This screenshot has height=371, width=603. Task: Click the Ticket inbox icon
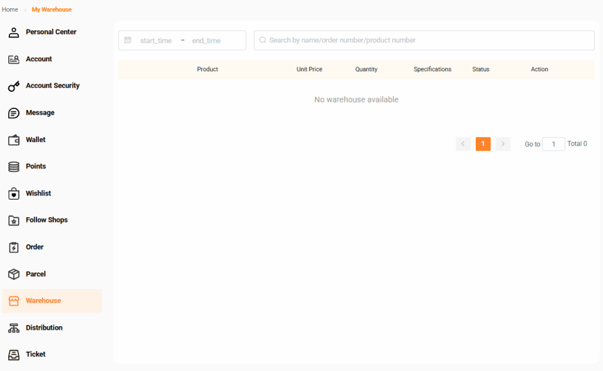pyautogui.click(x=14, y=355)
